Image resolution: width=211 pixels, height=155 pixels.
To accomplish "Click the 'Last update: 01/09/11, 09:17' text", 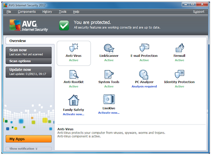I will 27,74.
